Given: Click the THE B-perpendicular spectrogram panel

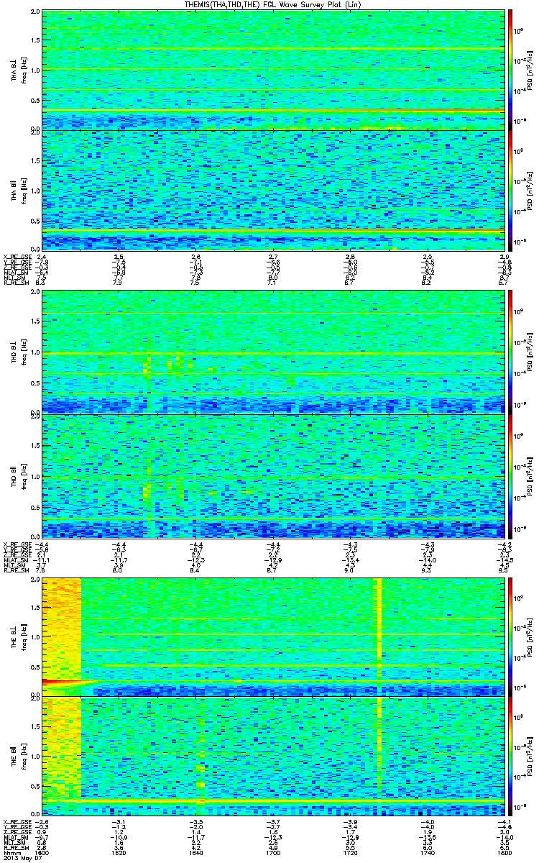Looking at the screenshot, I should coord(272,636).
